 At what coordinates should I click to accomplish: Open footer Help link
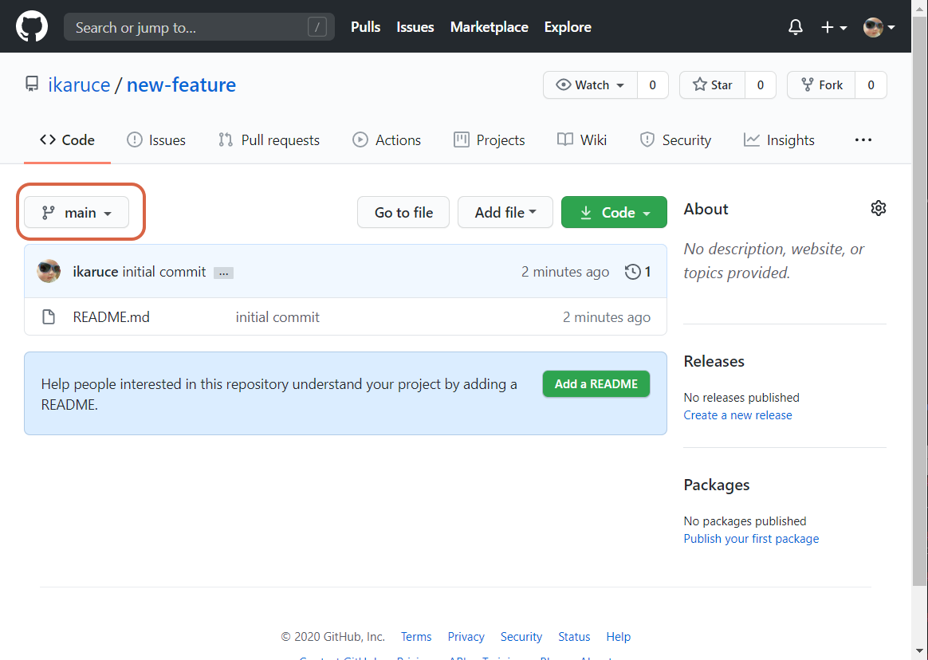pyautogui.click(x=618, y=637)
